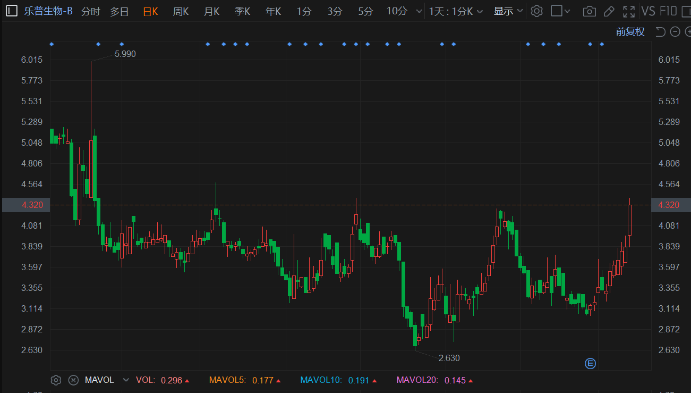Viewport: 691px width, 393px height.
Task: Take a chart screenshot with camera icon
Action: [x=589, y=11]
